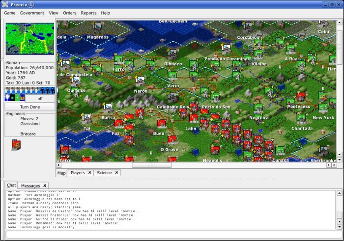The image size is (344, 241).
Task: Open the Help menu
Action: (105, 13)
